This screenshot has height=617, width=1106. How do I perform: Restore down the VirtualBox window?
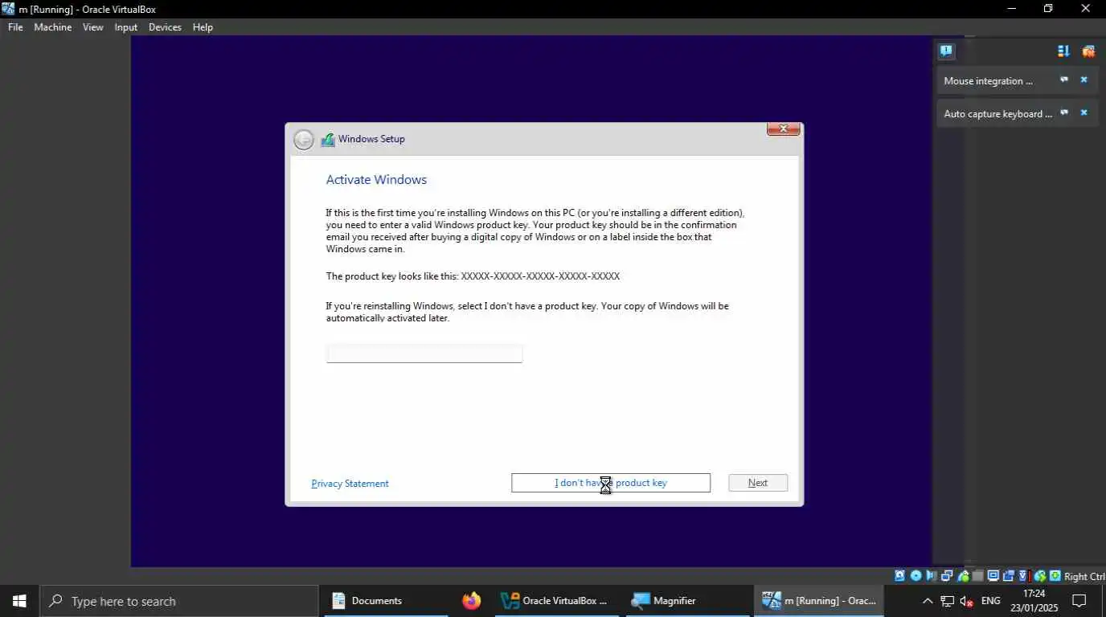pyautogui.click(x=1048, y=9)
